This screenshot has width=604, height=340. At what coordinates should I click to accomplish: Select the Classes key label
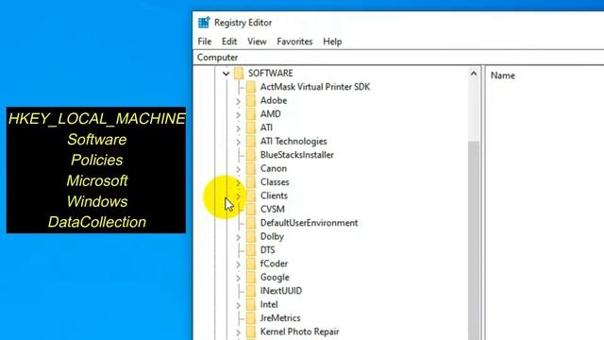coord(275,182)
